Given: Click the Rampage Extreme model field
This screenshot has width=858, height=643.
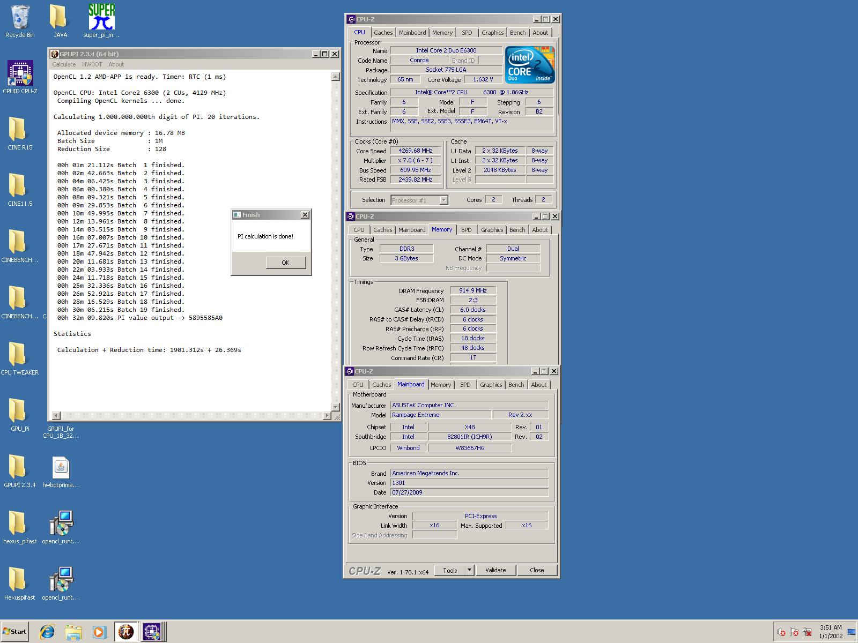Looking at the screenshot, I should point(441,415).
